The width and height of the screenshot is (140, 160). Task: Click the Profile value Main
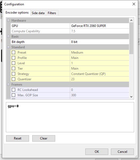click(x=99, y=58)
